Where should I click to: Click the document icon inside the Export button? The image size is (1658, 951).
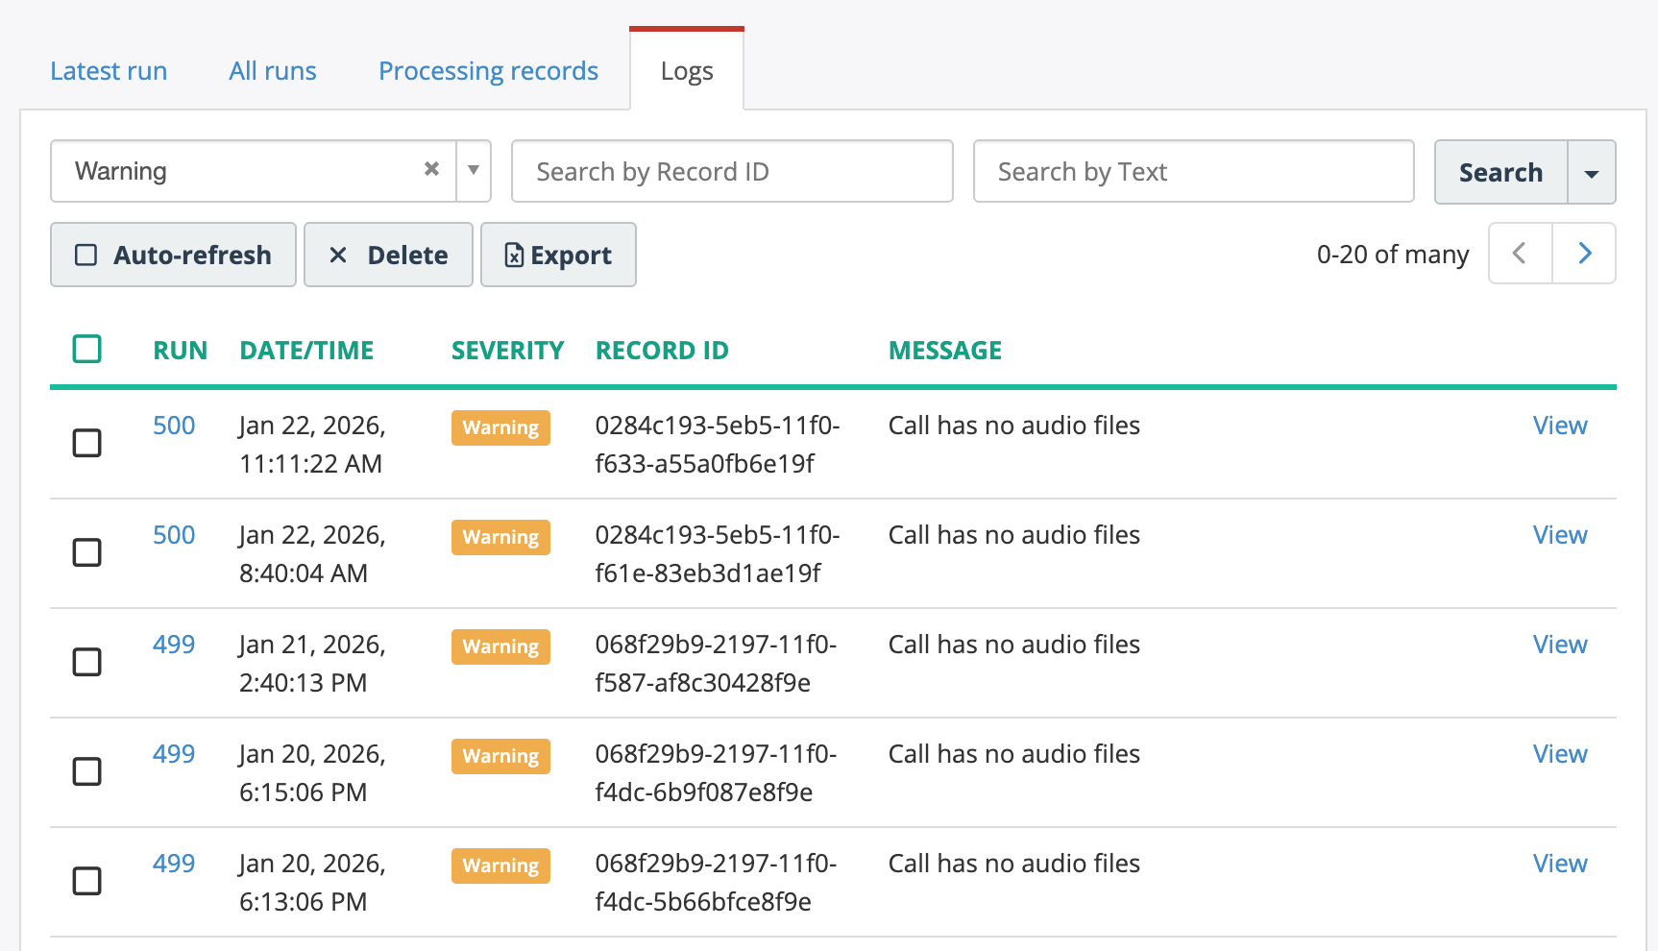(514, 255)
